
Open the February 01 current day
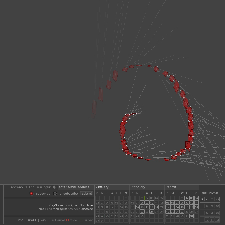pyautogui.click(x=142, y=198)
